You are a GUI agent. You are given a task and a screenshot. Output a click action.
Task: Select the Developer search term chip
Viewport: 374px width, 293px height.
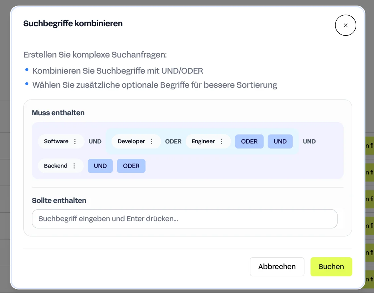pyautogui.click(x=131, y=142)
